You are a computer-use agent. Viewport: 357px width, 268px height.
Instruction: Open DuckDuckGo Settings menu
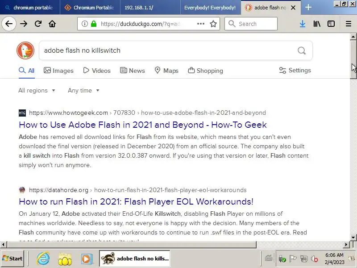(295, 71)
